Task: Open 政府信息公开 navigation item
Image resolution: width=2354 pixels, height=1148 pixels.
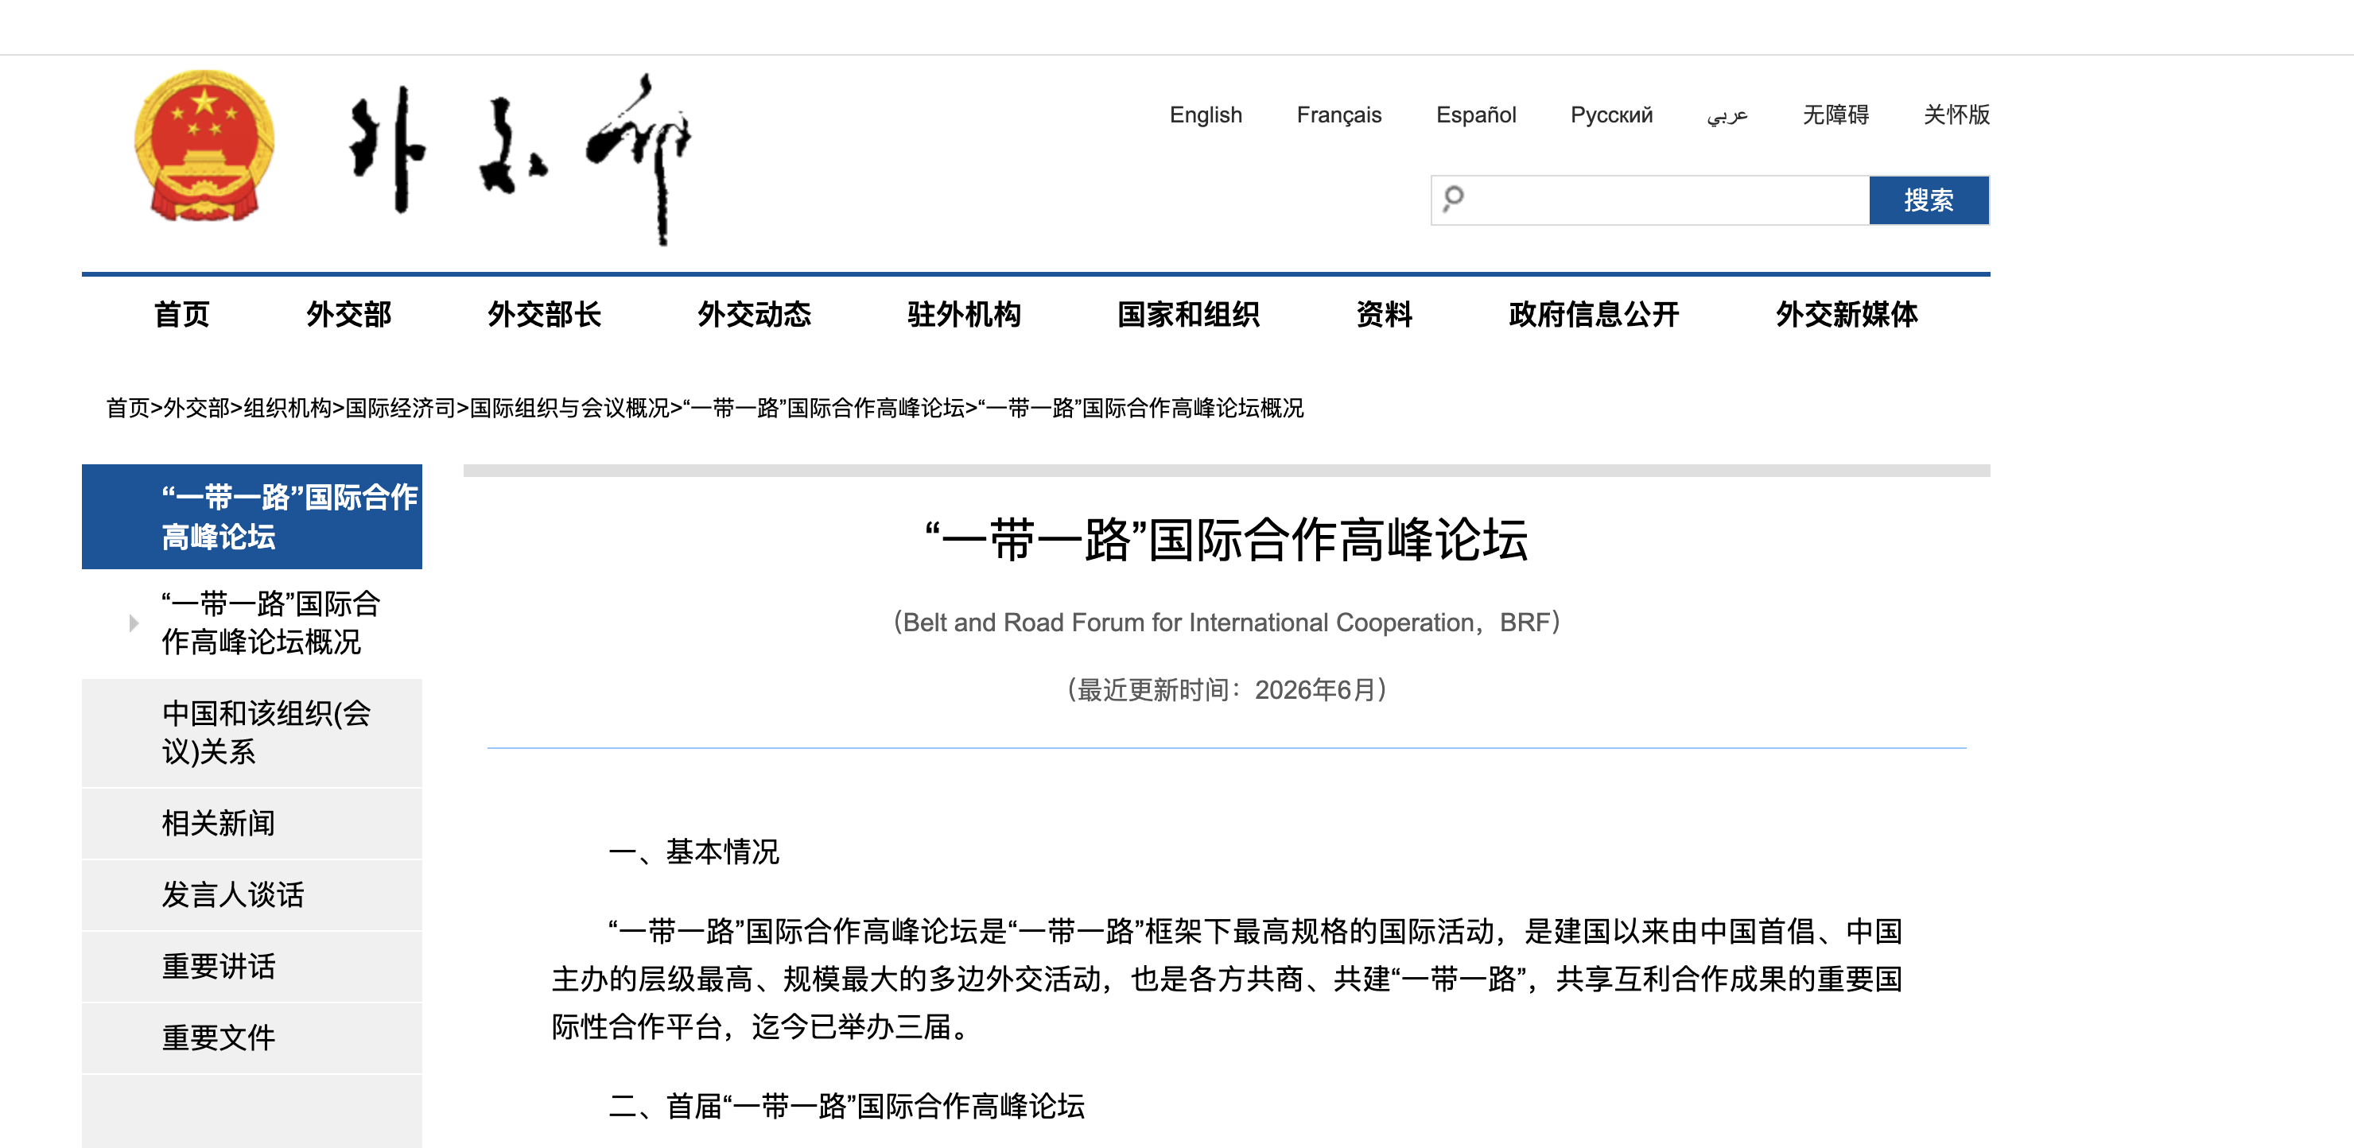Action: [x=1594, y=314]
